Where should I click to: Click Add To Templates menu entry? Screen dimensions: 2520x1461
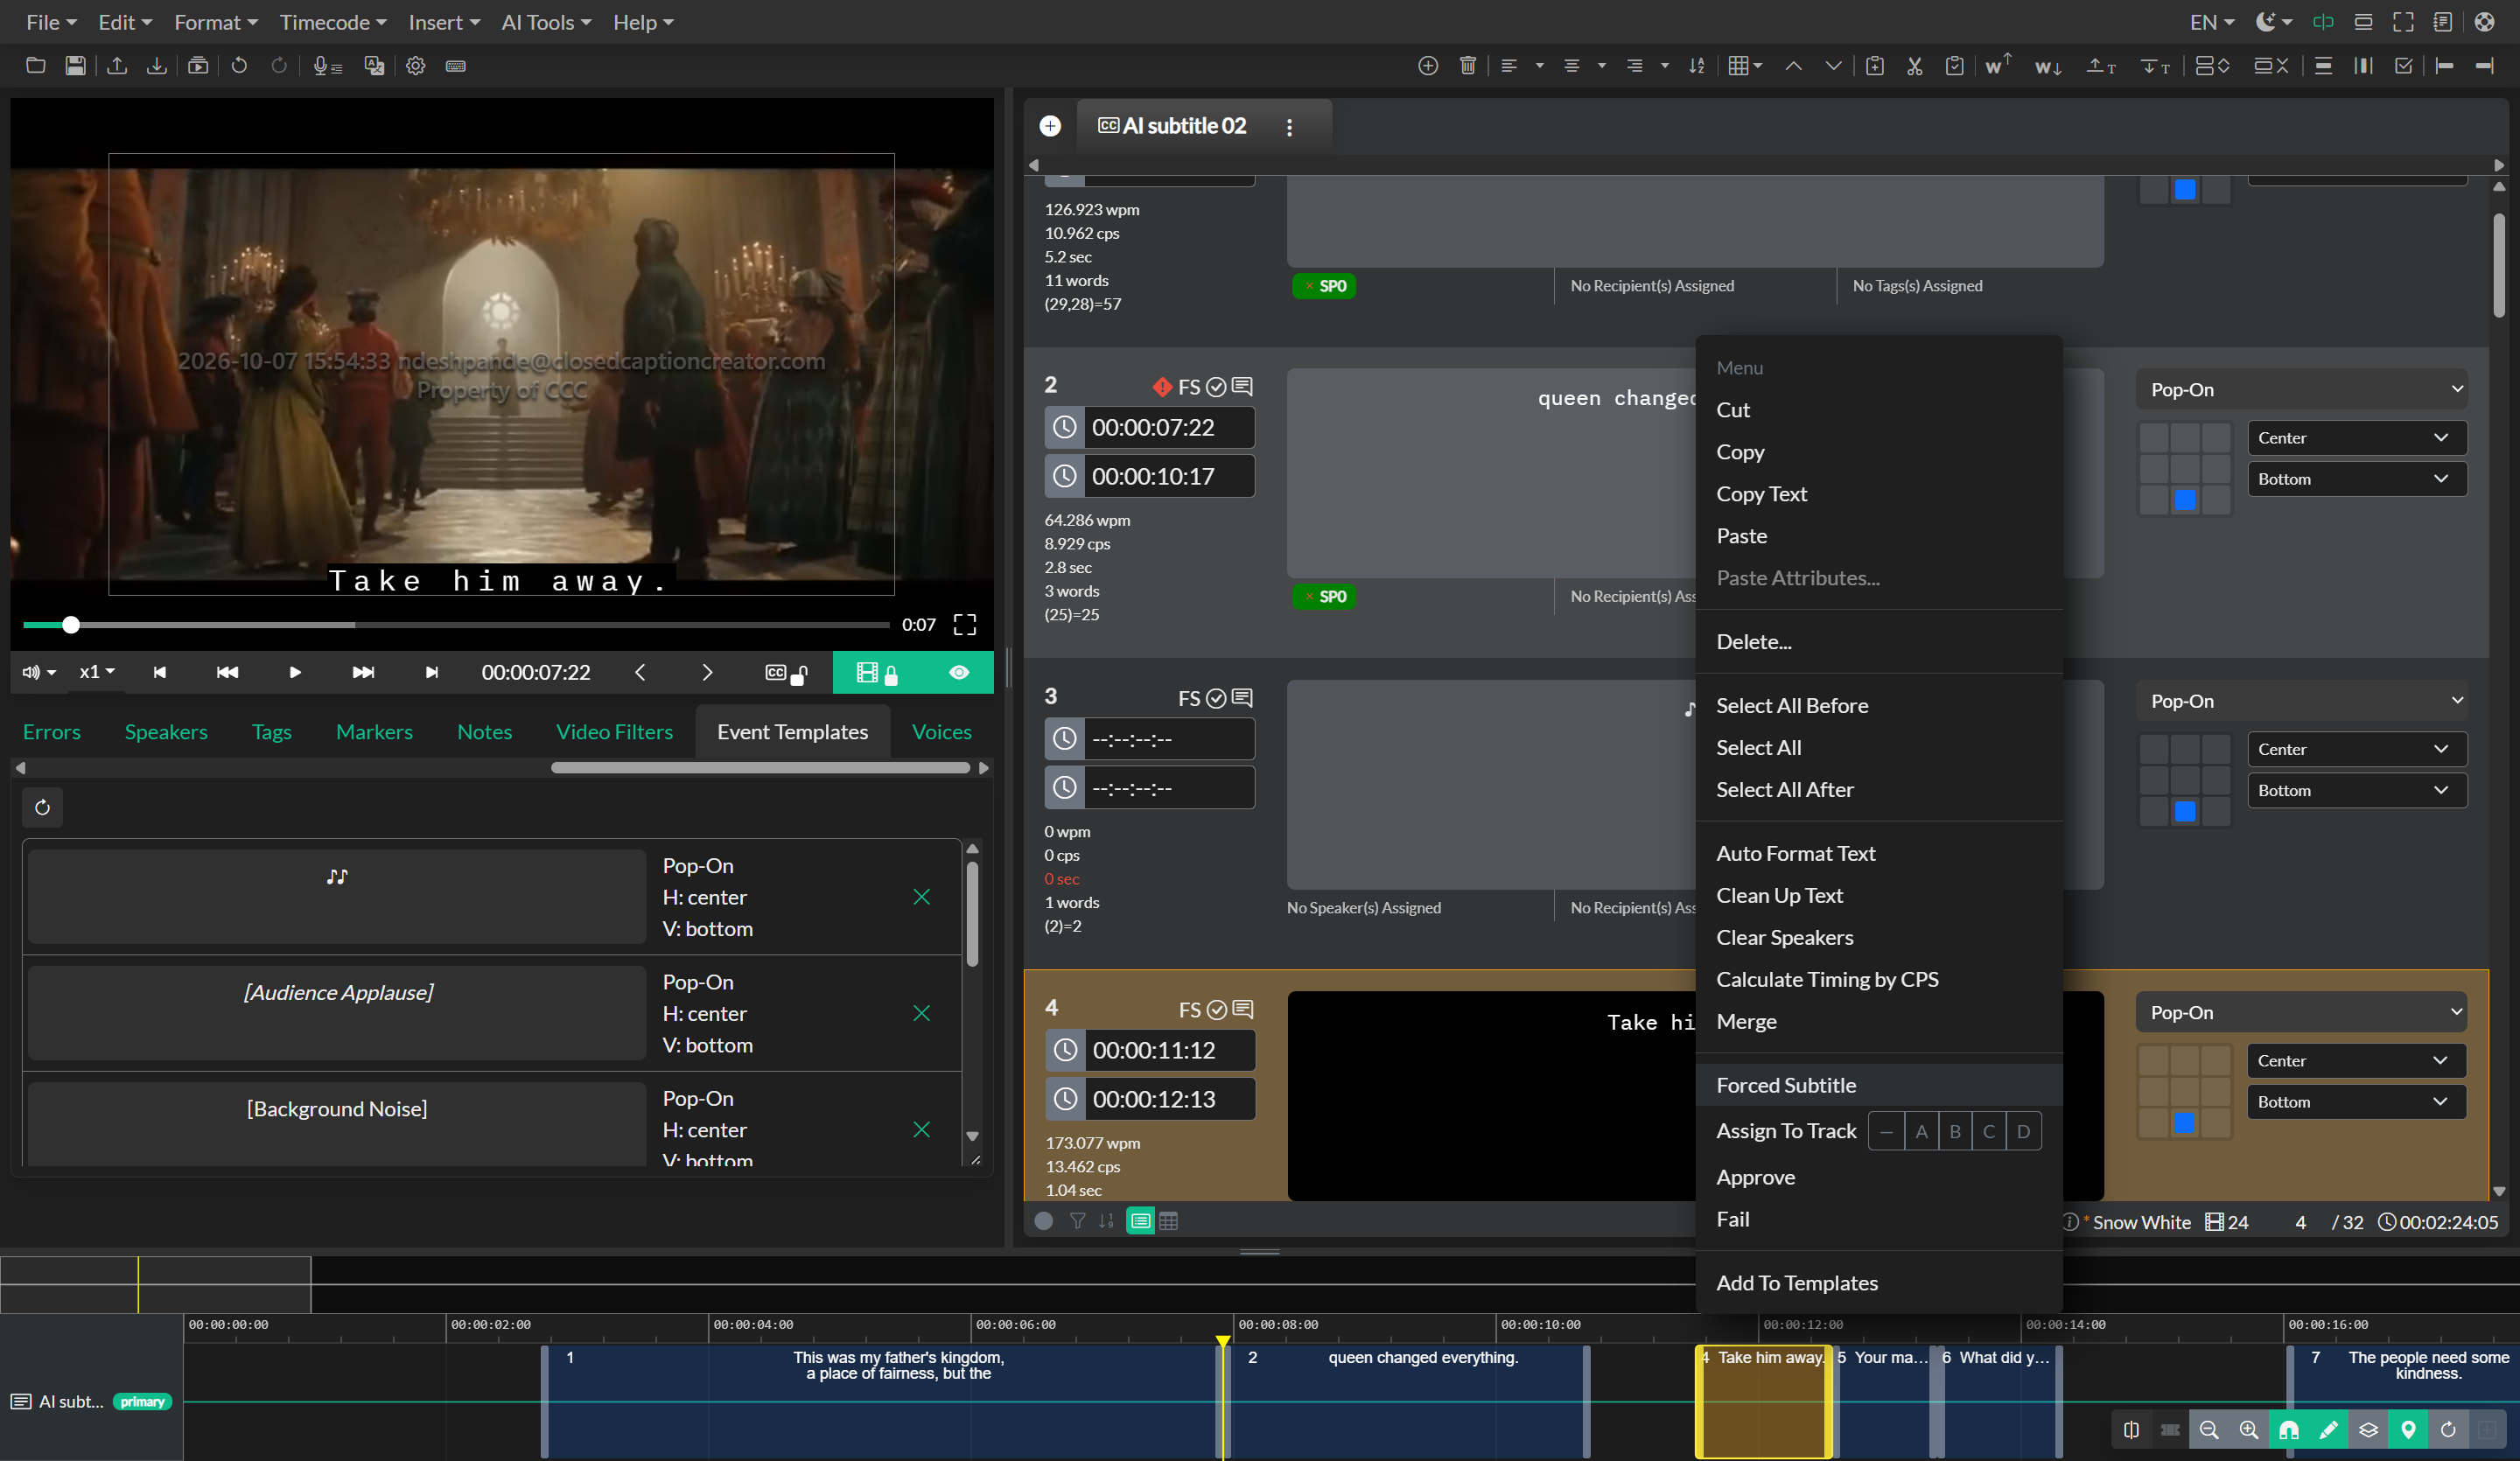tap(1797, 1283)
